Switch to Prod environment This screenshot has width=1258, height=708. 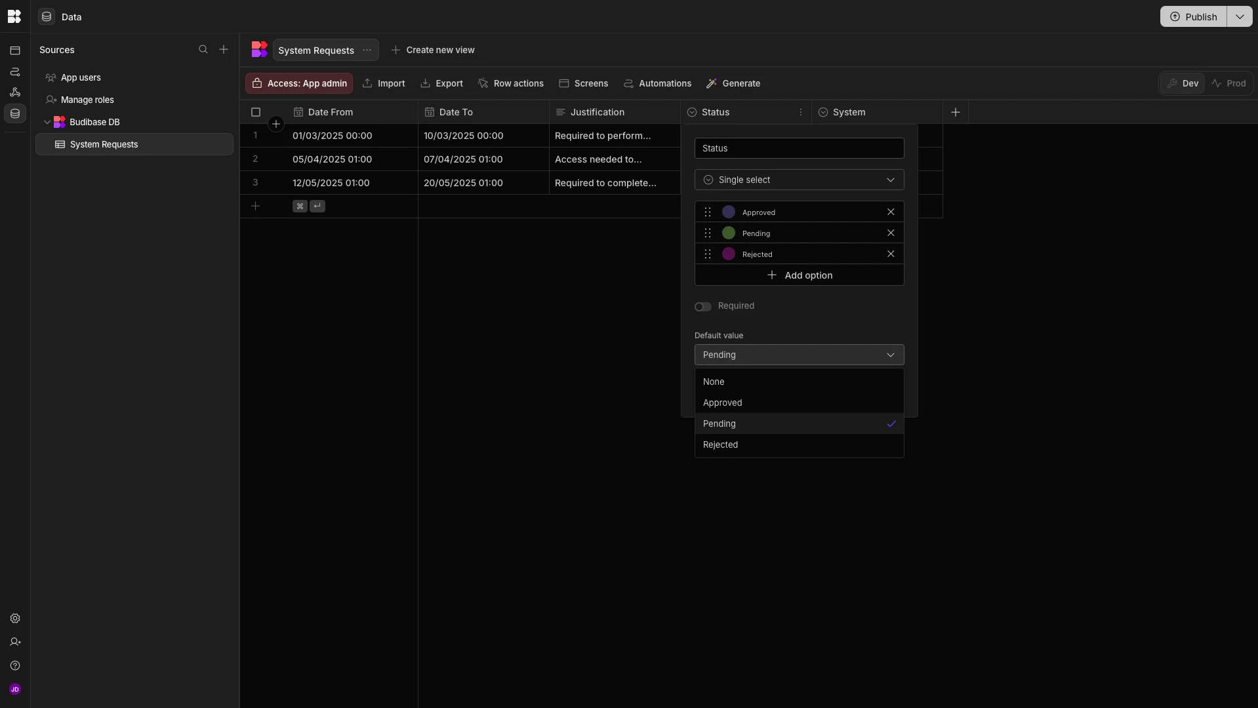click(x=1228, y=83)
